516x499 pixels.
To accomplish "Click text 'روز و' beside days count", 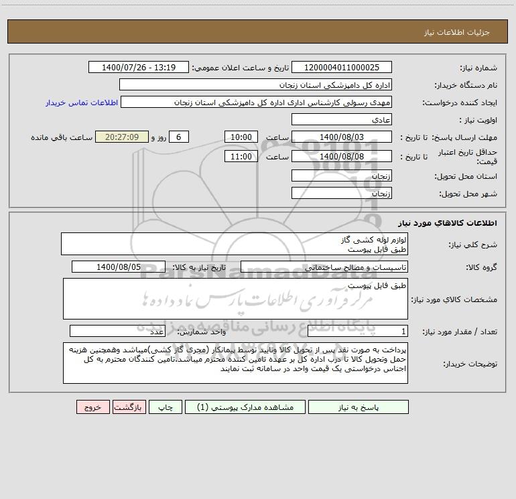I will coord(159,137).
